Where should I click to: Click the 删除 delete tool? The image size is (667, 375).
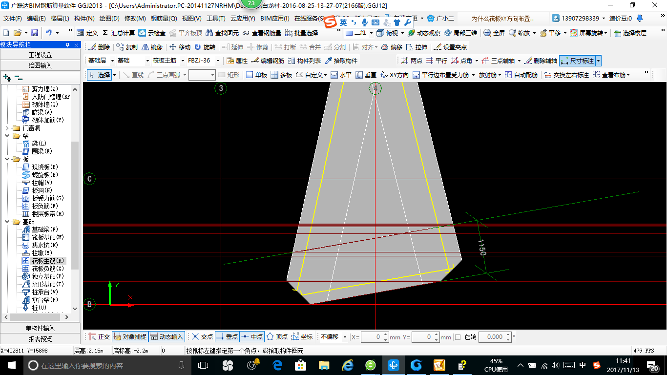(99, 47)
